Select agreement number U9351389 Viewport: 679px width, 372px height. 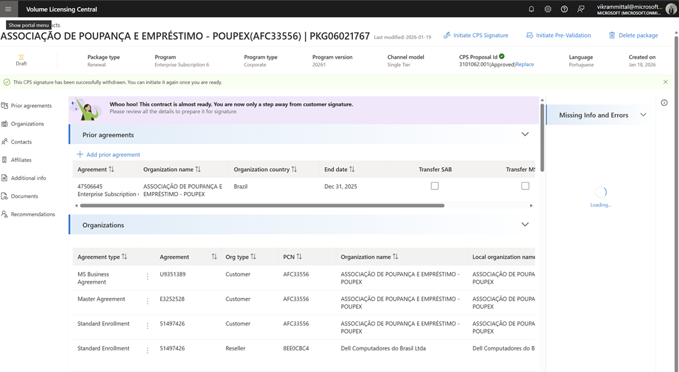(x=172, y=274)
